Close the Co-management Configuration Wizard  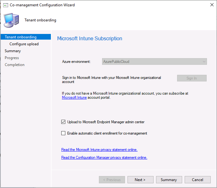[212, 5]
